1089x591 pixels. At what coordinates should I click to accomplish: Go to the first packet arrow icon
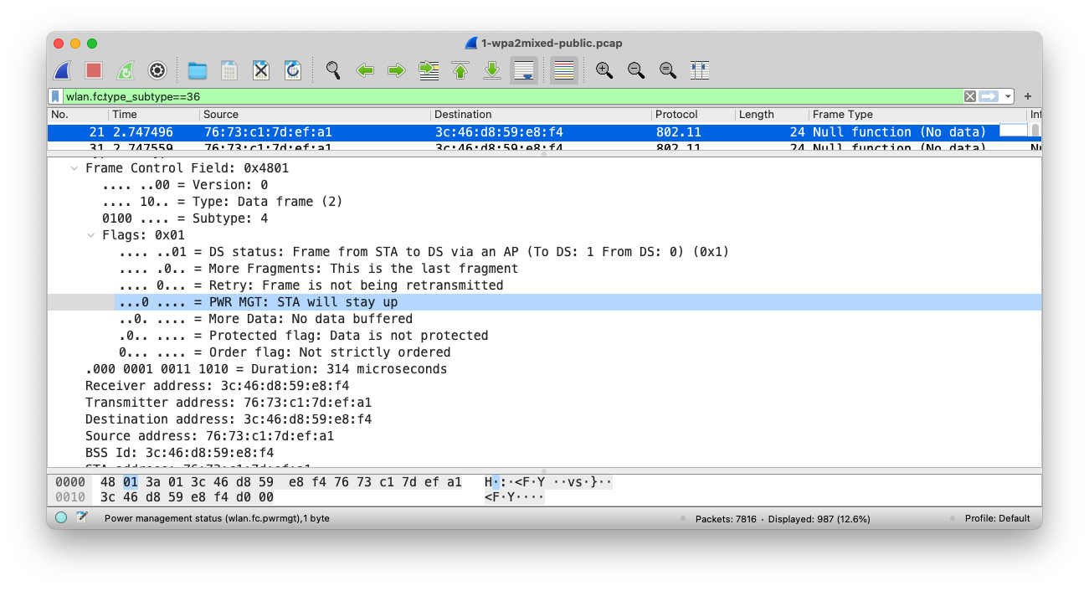[460, 70]
